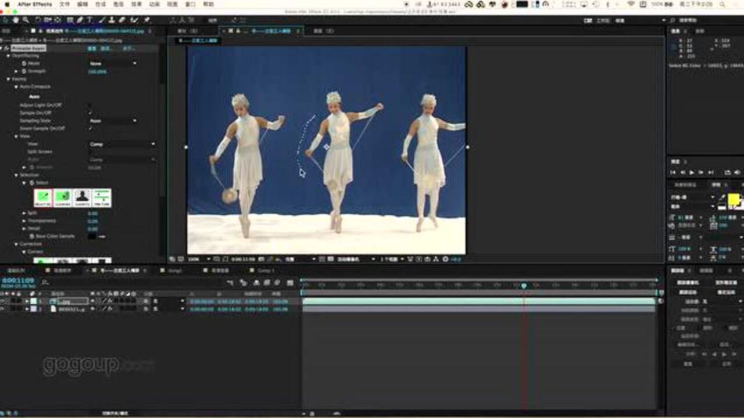Screen dimensions: 744x418
Task: Open the 效果 menu
Action: (x=136, y=4)
